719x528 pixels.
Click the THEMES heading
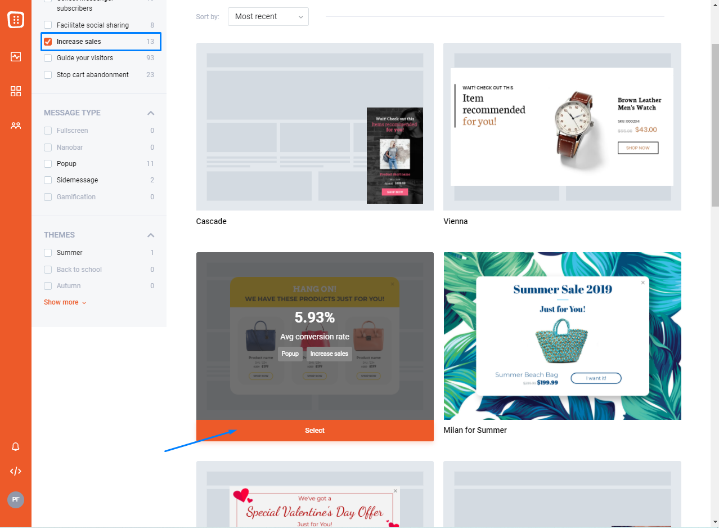point(60,235)
